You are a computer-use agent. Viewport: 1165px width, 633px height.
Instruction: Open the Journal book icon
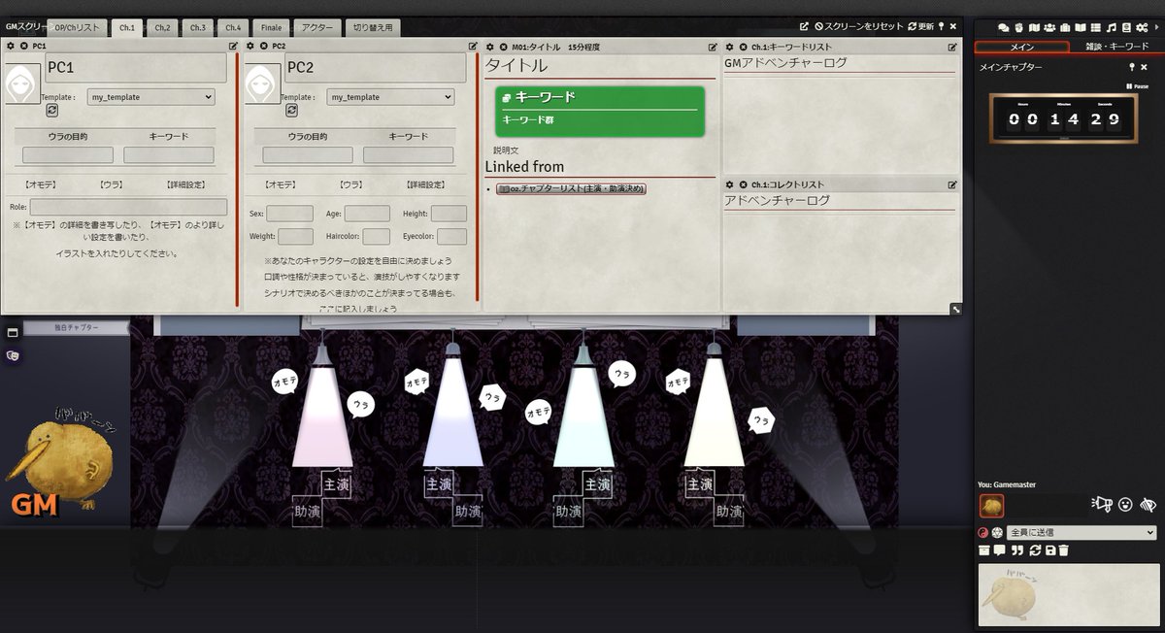click(1081, 27)
